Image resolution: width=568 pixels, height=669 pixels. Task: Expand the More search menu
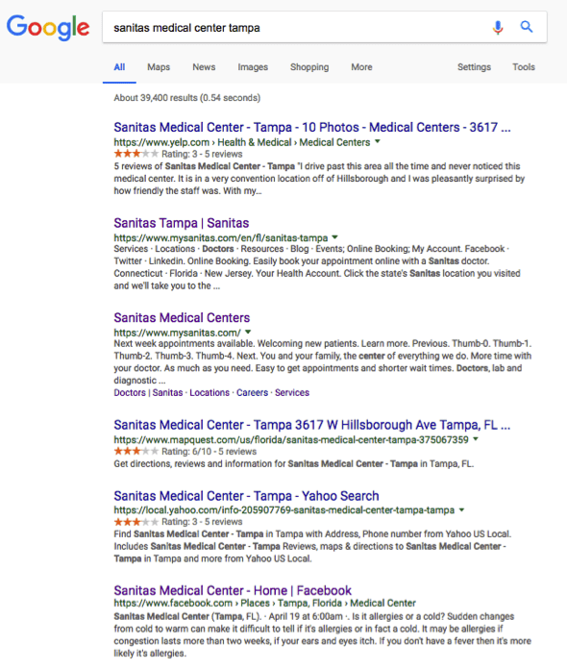(362, 67)
